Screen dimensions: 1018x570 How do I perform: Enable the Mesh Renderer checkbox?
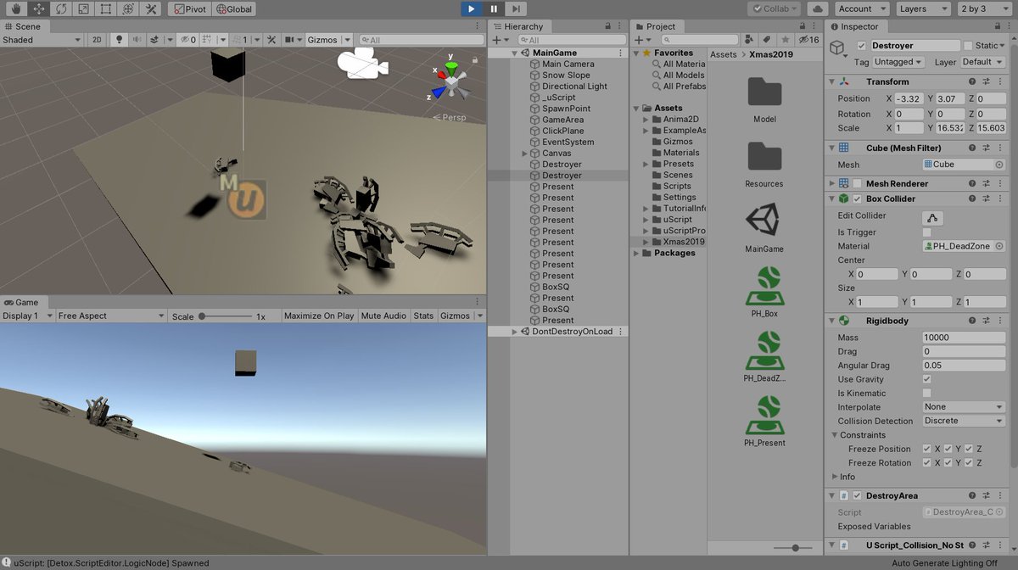point(858,183)
